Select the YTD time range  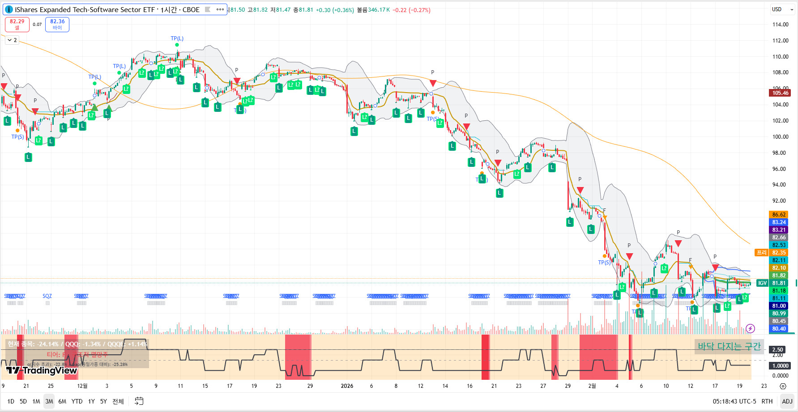click(77, 401)
